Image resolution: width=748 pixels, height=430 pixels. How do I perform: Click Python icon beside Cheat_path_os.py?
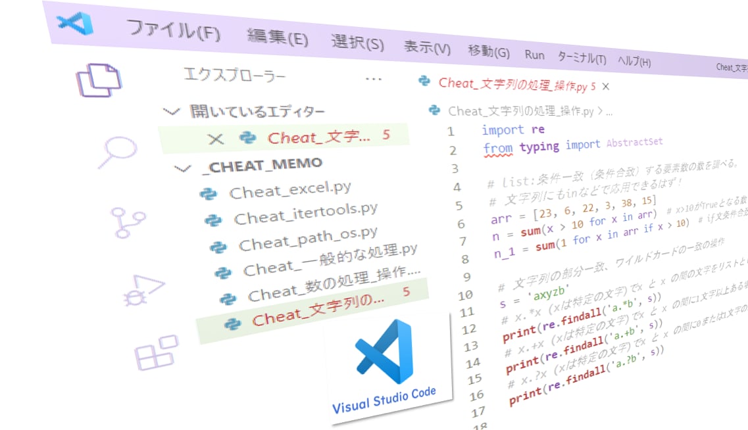click(218, 247)
